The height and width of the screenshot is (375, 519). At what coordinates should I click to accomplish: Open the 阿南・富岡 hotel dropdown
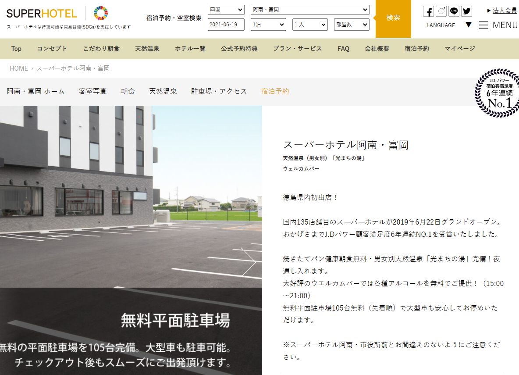(310, 10)
